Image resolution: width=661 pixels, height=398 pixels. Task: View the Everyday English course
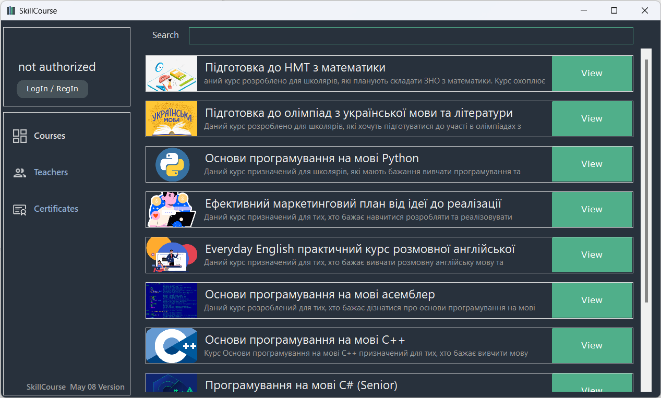point(592,255)
